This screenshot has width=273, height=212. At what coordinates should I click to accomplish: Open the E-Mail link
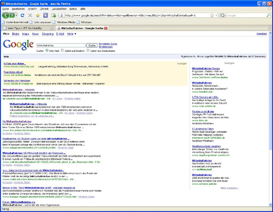point(60,34)
